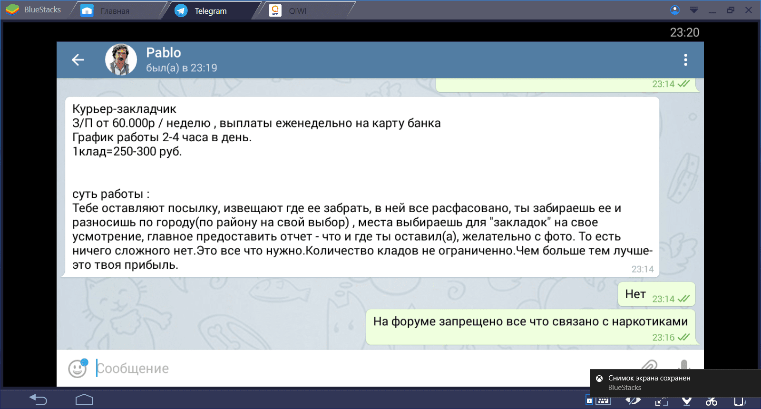The width and height of the screenshot is (761, 409).
Task: Open the BlueStacks account profile icon
Action: point(675,10)
